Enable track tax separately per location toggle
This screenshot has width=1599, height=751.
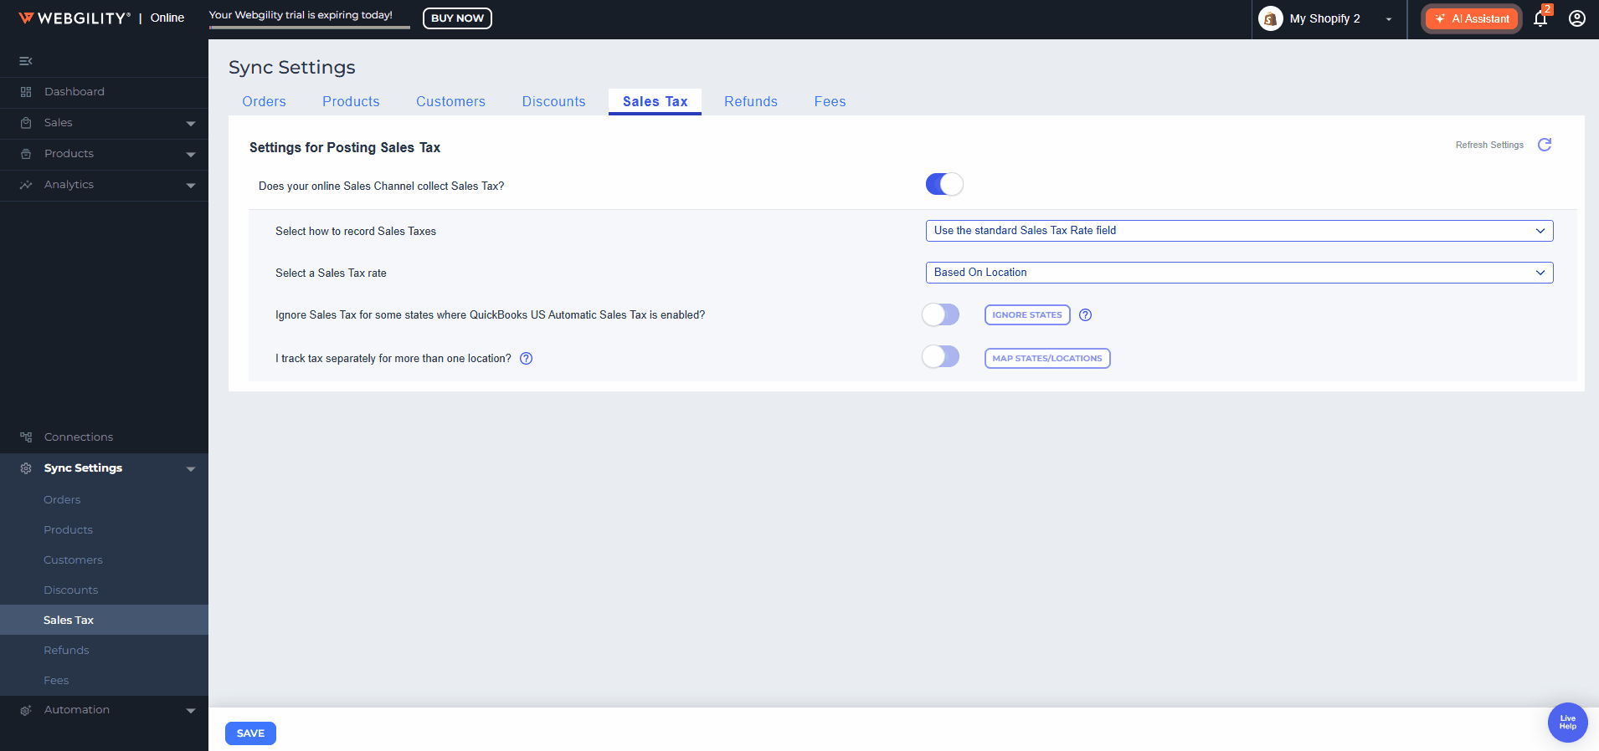[x=941, y=357]
